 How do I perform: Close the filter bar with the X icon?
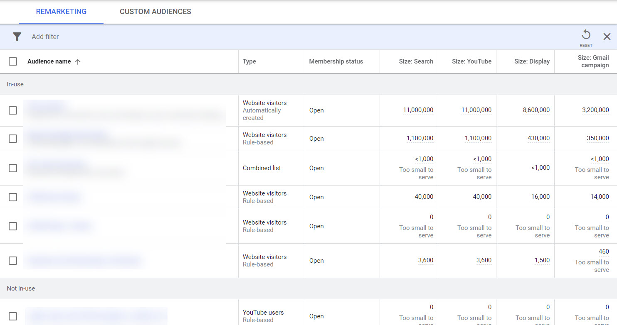click(x=607, y=37)
